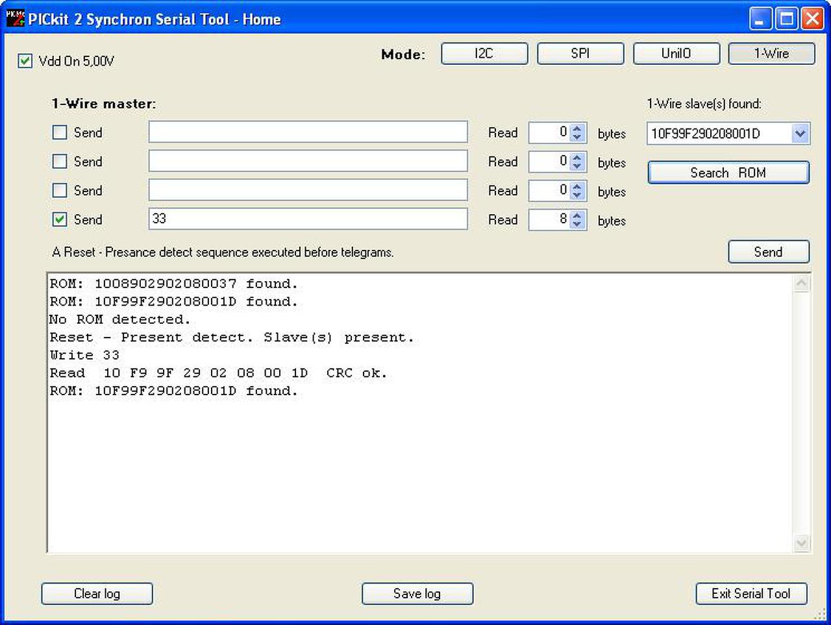This screenshot has height=625, width=831.
Task: Enable the first Send checkbox
Action: [60, 132]
